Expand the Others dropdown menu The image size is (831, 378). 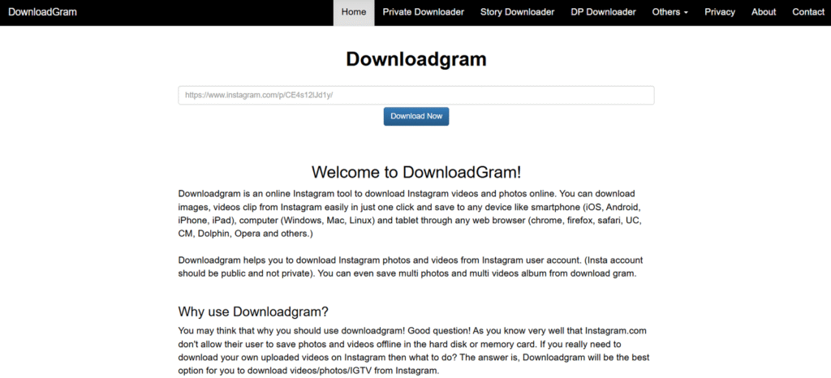pyautogui.click(x=670, y=12)
